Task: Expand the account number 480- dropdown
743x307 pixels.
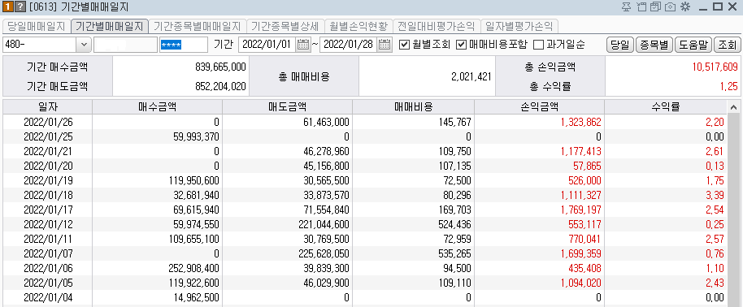Action: (84, 45)
